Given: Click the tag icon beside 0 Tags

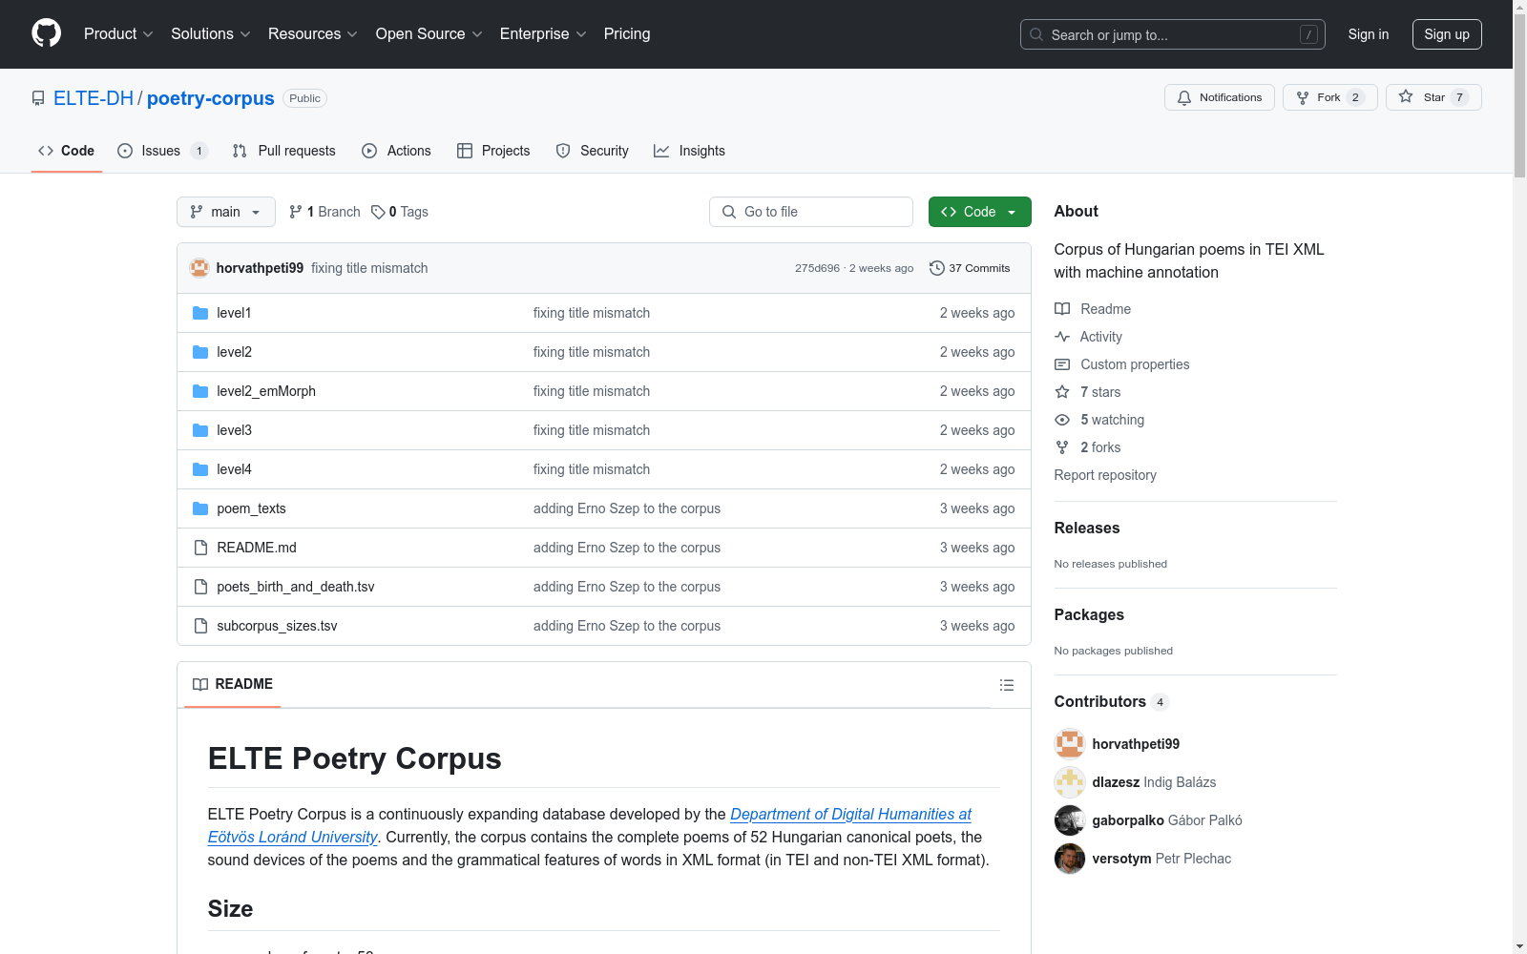Looking at the screenshot, I should click(378, 212).
